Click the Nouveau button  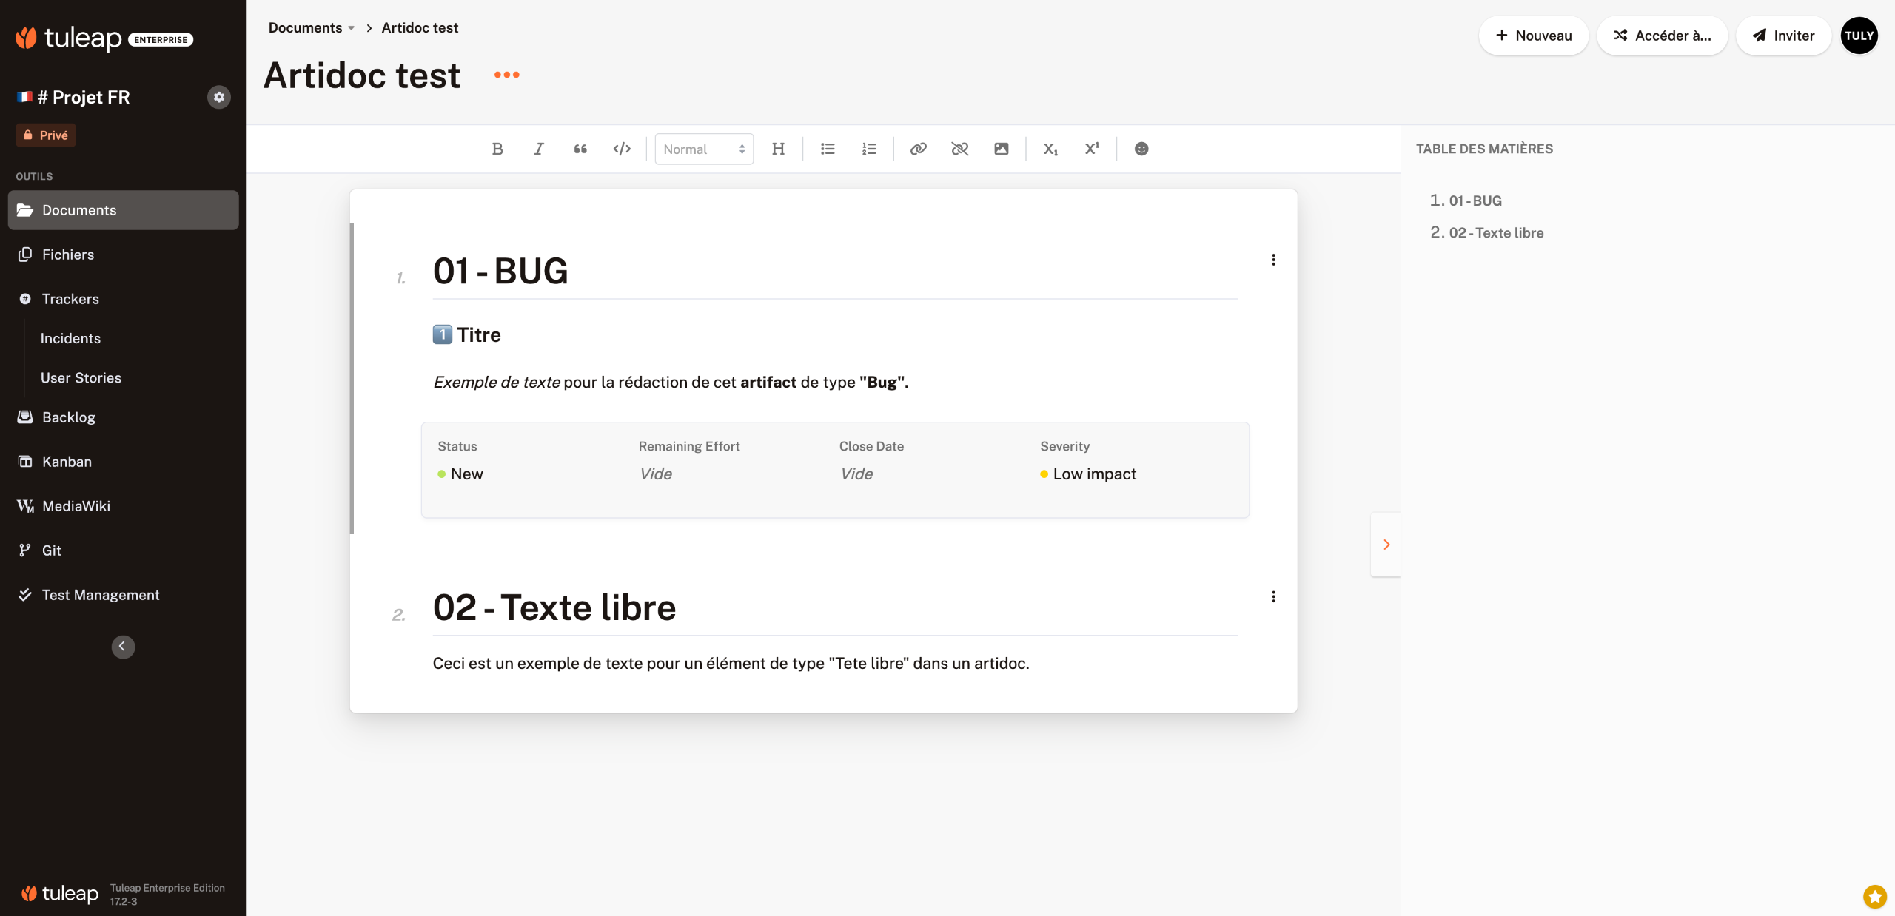click(x=1534, y=36)
